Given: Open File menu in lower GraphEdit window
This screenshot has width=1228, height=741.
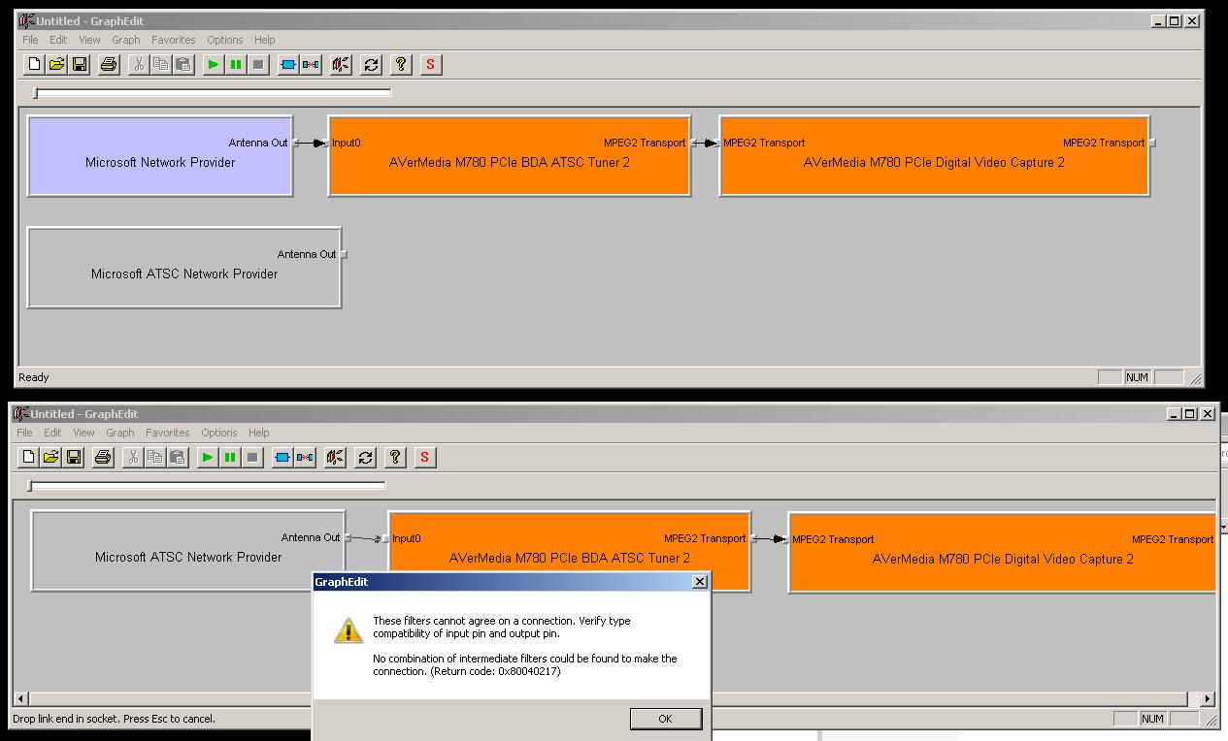Looking at the screenshot, I should coord(24,433).
